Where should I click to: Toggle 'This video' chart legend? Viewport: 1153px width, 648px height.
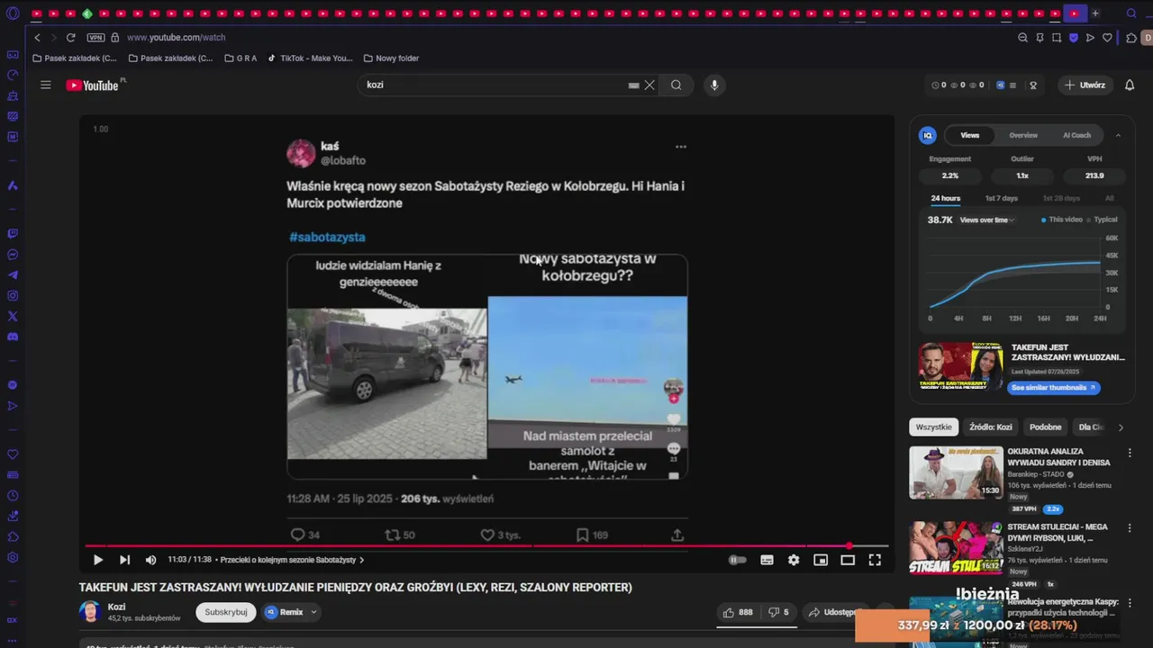(1062, 220)
